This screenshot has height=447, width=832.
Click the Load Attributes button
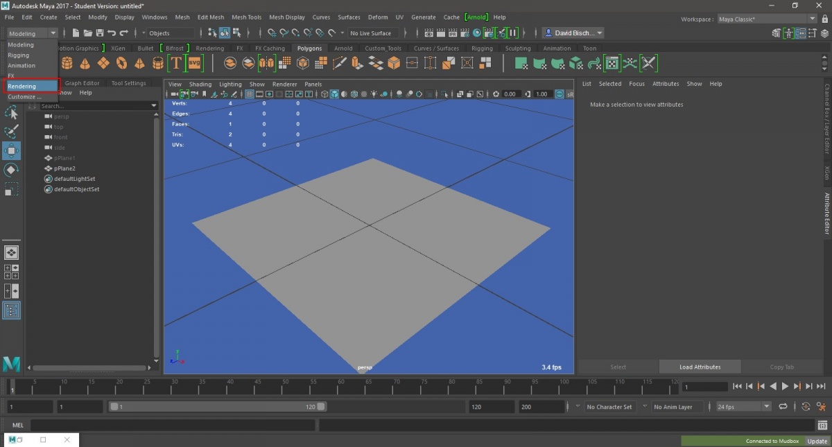pos(700,366)
